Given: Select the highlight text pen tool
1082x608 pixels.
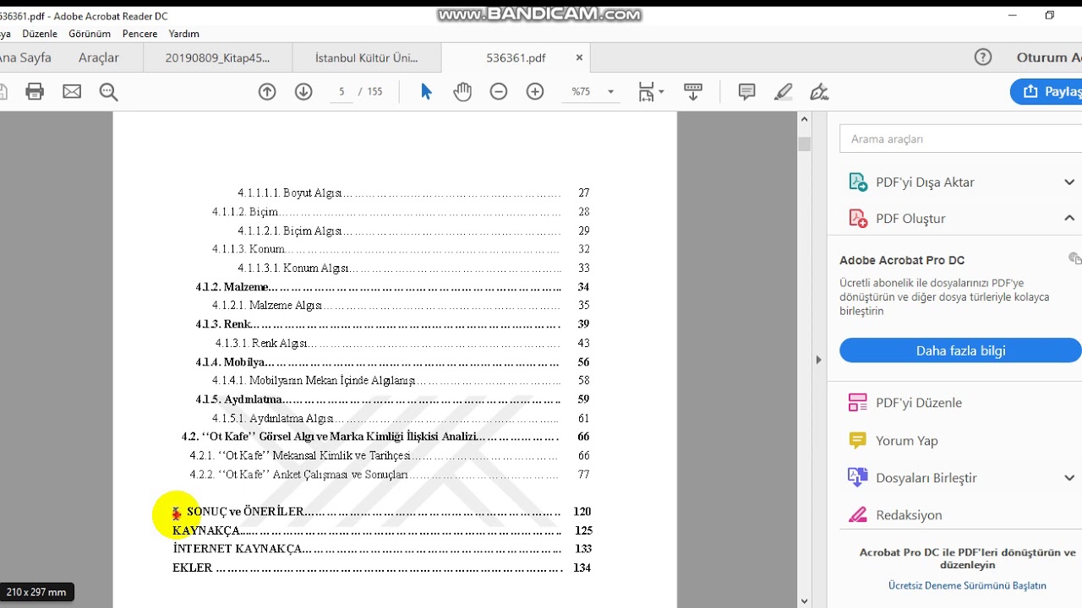Looking at the screenshot, I should [783, 91].
